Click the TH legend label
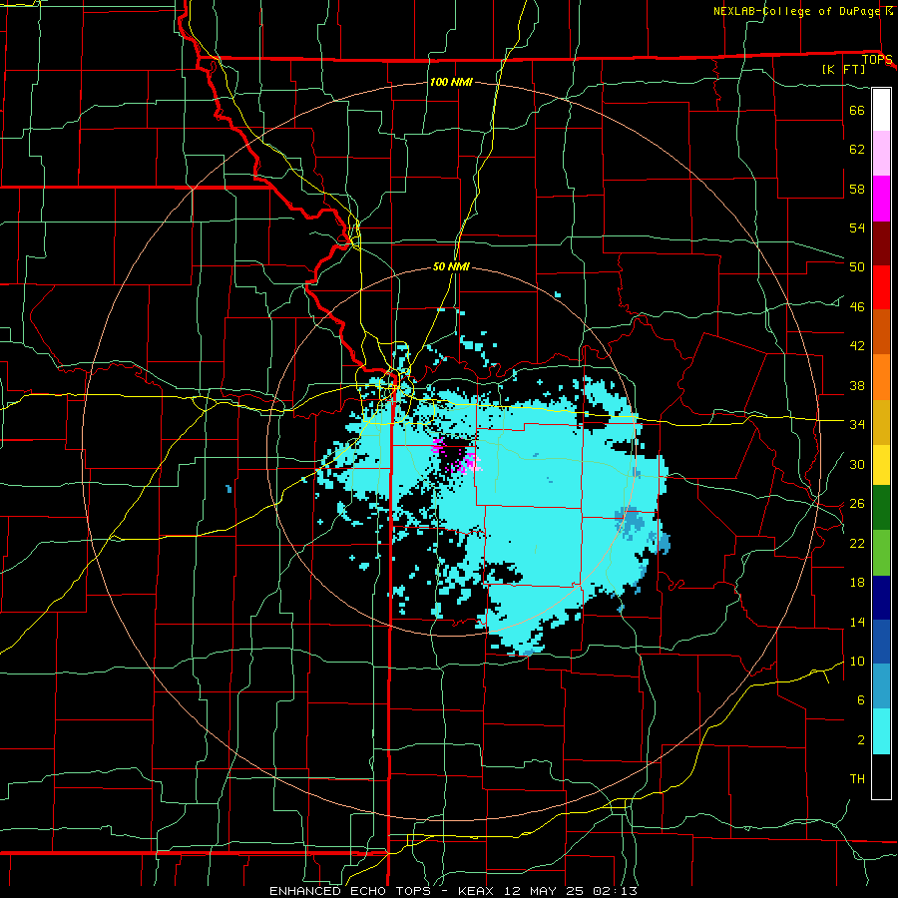The image size is (898, 898). pyautogui.click(x=857, y=779)
